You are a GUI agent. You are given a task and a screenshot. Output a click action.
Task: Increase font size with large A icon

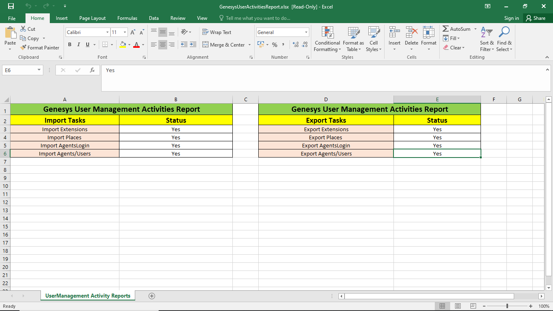click(x=133, y=32)
